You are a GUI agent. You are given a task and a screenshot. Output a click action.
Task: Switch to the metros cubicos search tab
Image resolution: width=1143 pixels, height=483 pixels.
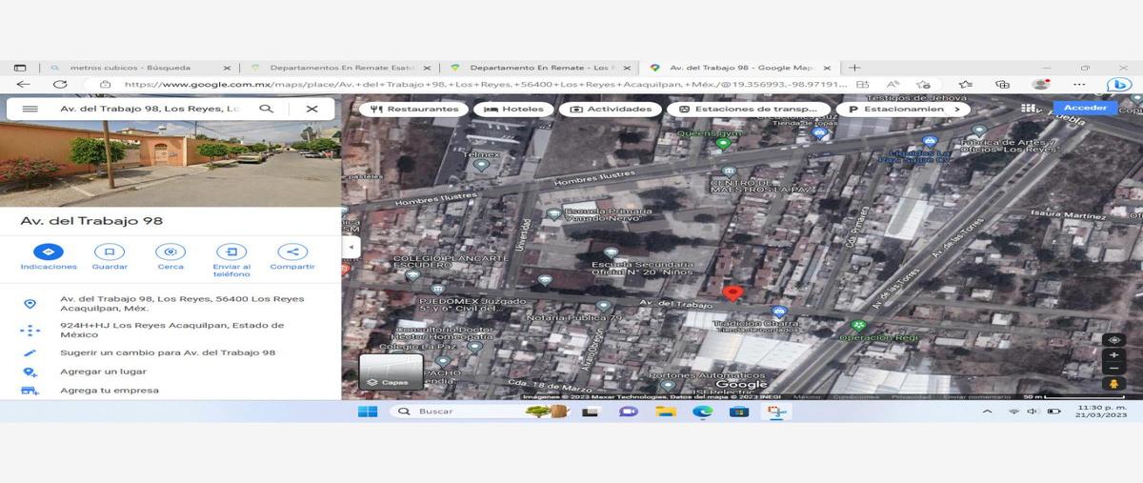(138, 68)
